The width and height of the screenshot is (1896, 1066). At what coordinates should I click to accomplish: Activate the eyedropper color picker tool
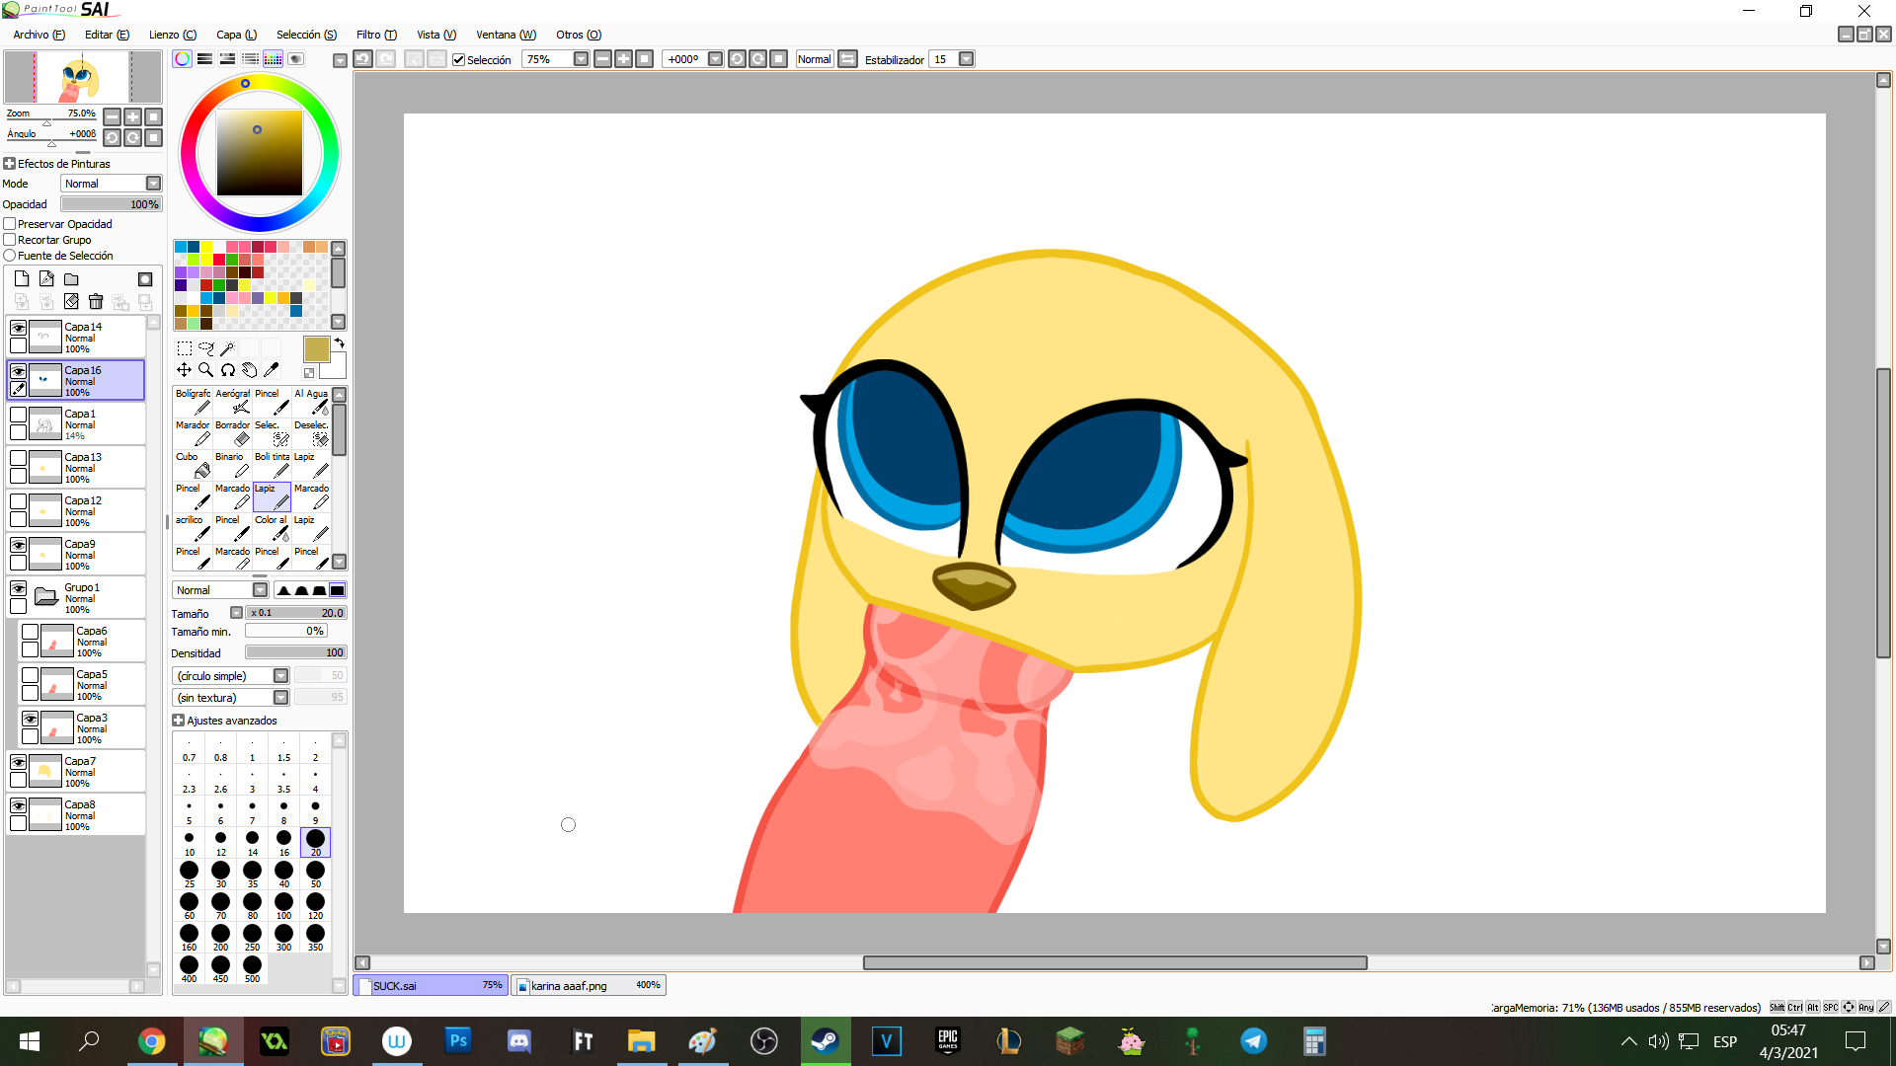[x=272, y=370]
